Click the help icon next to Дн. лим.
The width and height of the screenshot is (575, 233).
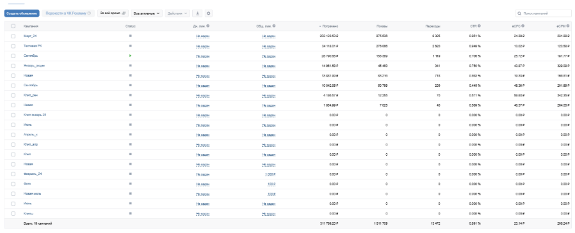point(208,26)
